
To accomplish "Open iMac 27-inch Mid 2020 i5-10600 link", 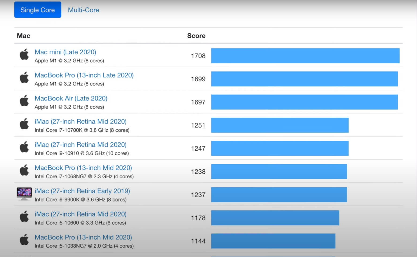I will pos(81,214).
